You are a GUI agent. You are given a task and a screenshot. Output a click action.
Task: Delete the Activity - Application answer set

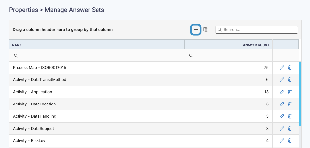click(x=290, y=92)
